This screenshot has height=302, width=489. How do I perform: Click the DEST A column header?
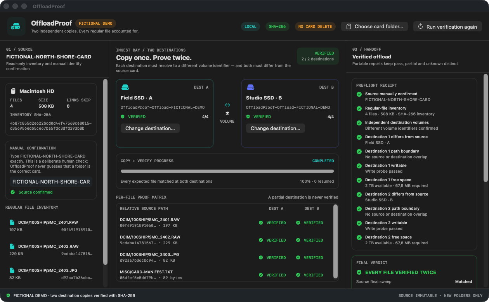coord(276,208)
